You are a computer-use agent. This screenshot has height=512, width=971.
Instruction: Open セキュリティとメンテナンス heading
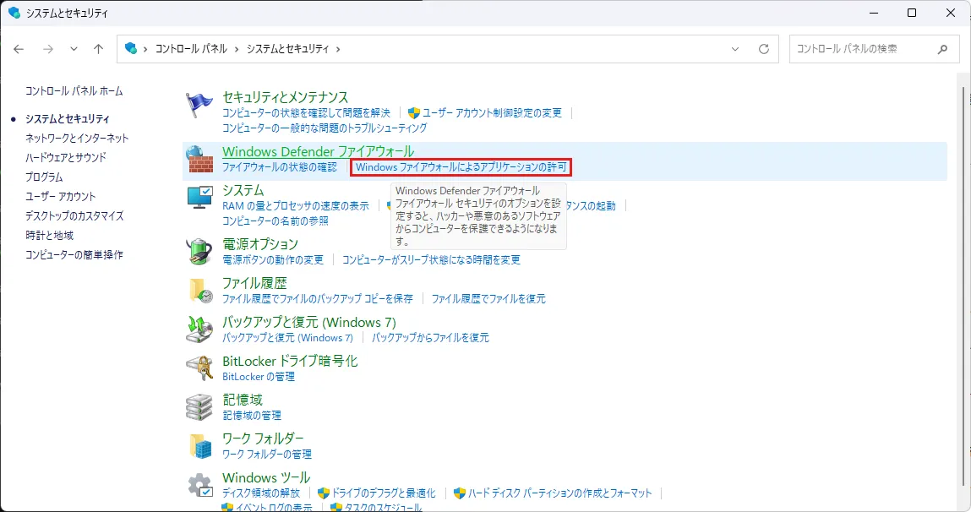tap(286, 97)
